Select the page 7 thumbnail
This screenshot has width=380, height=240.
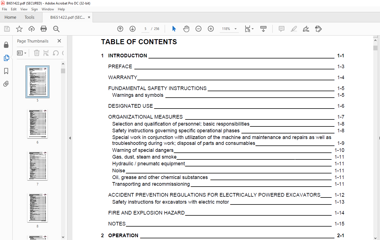[x=37, y=166]
